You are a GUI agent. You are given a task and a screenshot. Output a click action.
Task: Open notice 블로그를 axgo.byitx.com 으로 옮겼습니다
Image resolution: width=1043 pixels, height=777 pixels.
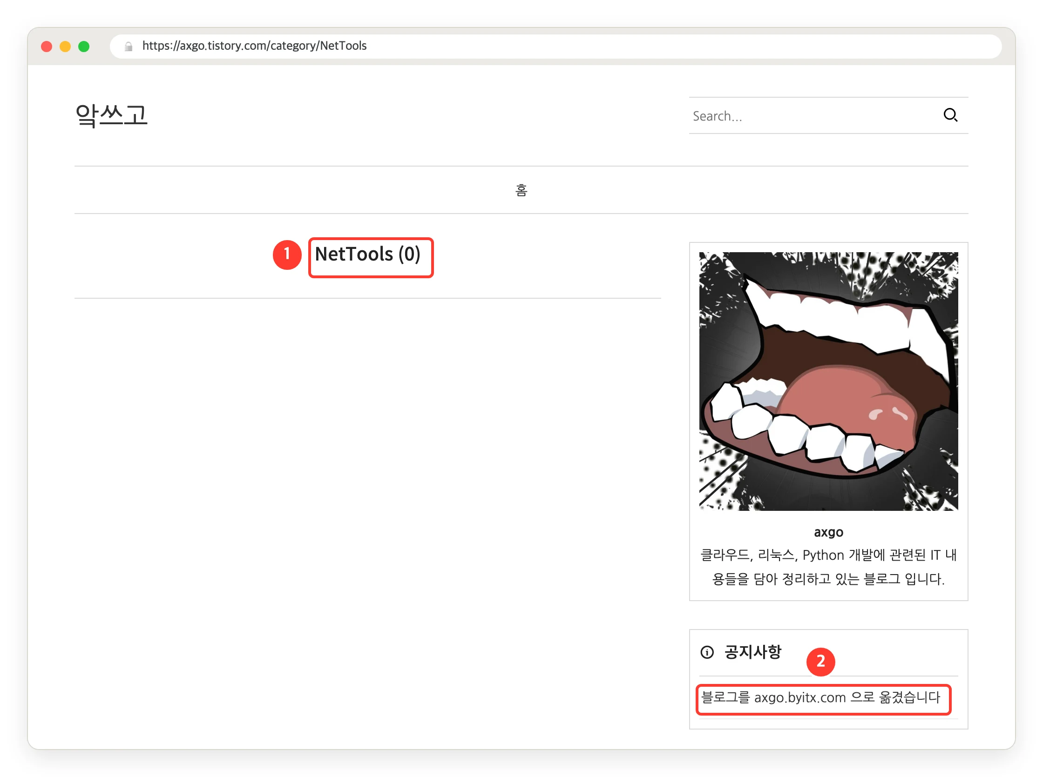tap(820, 697)
